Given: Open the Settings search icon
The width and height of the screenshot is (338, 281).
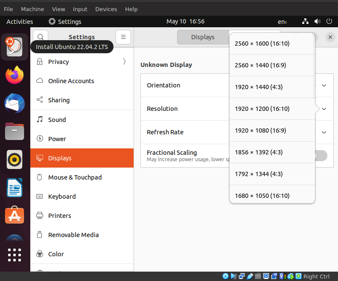Looking at the screenshot, I should (40, 37).
